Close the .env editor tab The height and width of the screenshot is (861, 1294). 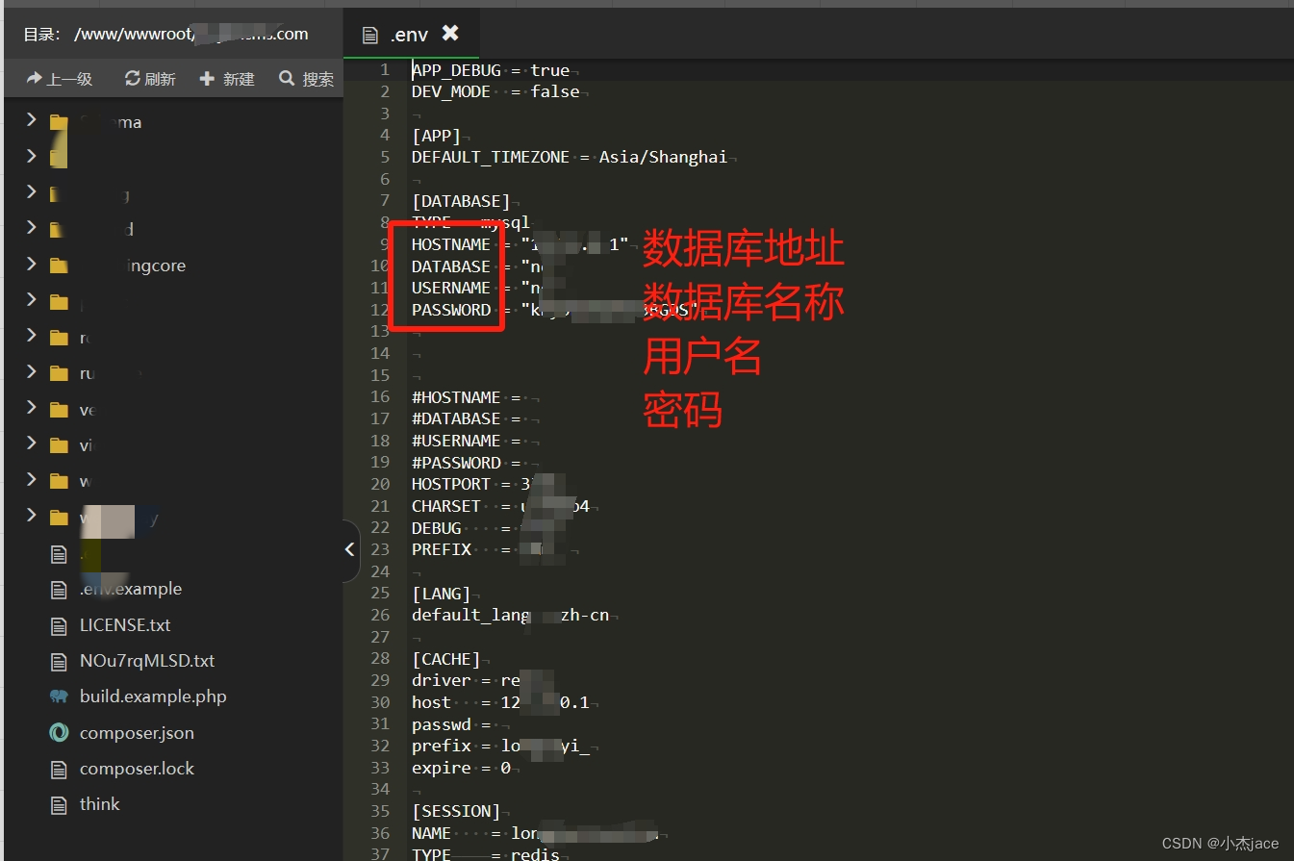449,34
